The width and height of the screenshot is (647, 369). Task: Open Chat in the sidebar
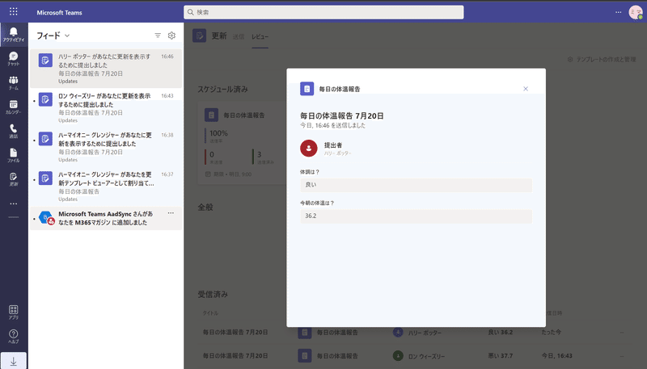(14, 59)
